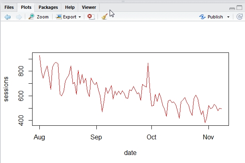Click the Oct spike on the sessions line

click(x=148, y=64)
